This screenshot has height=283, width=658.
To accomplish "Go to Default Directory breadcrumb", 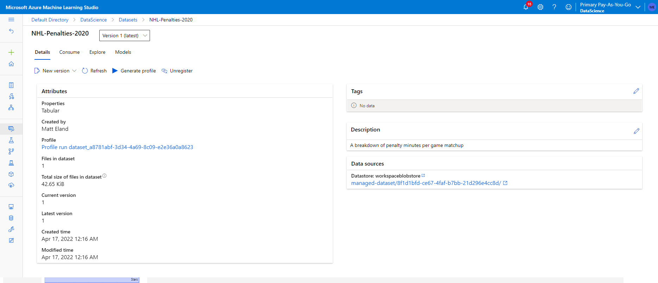I will (50, 20).
